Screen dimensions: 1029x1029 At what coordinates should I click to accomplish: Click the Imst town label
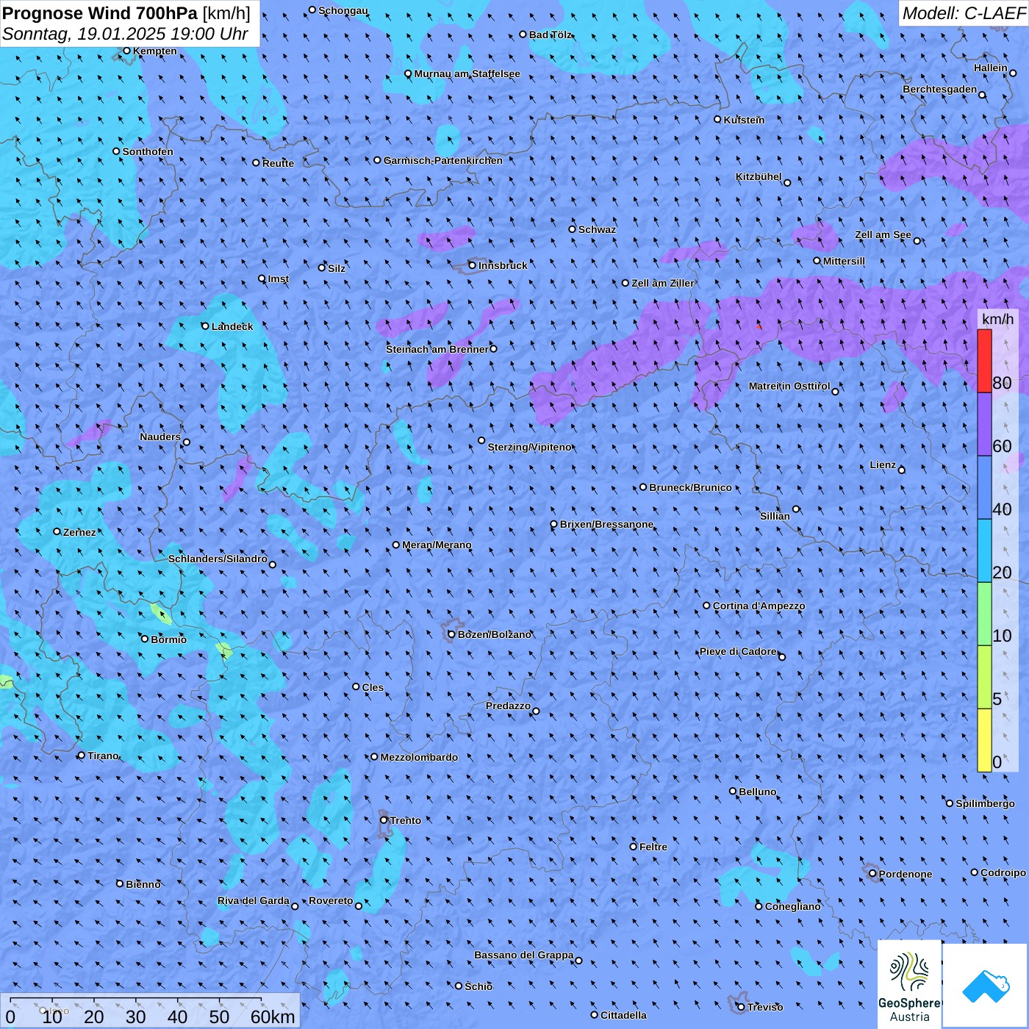coord(279,279)
